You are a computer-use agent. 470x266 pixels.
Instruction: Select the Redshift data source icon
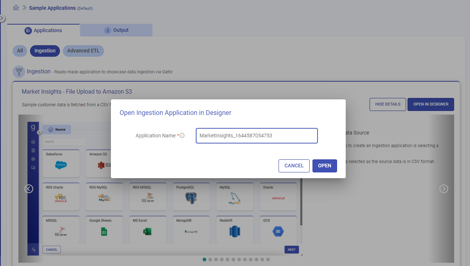pyautogui.click(x=234, y=232)
